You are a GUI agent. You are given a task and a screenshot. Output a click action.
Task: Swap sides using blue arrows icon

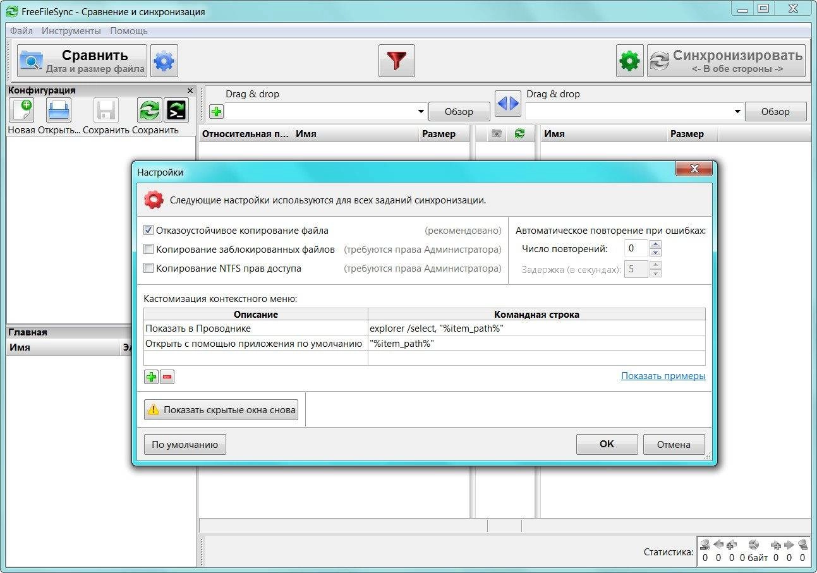pyautogui.click(x=508, y=104)
